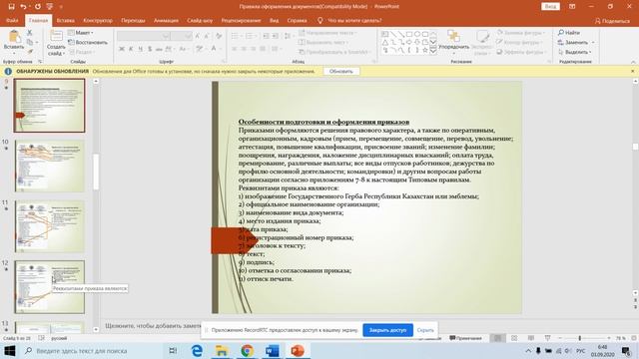Screen dimensions: 639x359
Task: Select the star shape in gallery
Action: (425, 50)
